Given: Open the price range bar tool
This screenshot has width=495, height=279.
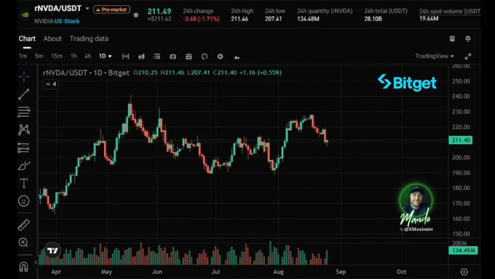Looking at the screenshot, I should coord(126,56).
